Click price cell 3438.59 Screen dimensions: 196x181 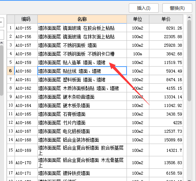point(166,114)
